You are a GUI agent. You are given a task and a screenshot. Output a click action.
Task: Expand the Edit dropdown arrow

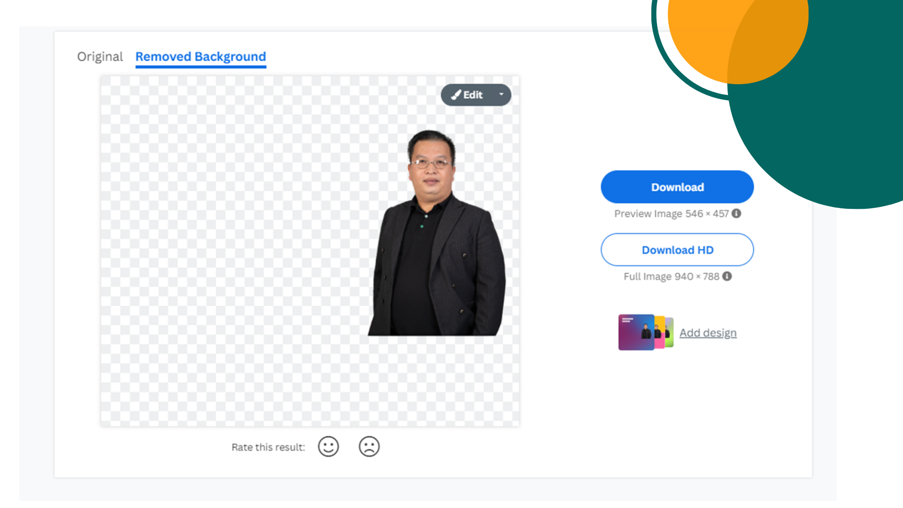[x=501, y=95]
